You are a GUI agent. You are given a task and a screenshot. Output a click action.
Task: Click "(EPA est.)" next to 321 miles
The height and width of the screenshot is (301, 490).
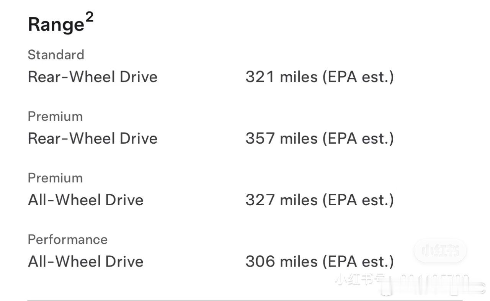pos(358,77)
